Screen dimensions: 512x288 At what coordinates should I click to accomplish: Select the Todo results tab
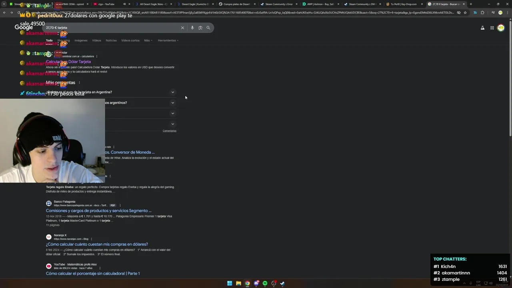click(x=49, y=40)
